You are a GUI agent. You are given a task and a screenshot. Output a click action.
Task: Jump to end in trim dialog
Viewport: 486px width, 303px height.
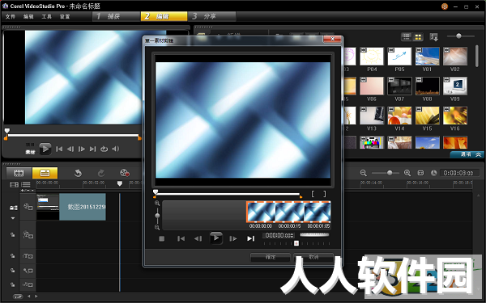click(251, 238)
